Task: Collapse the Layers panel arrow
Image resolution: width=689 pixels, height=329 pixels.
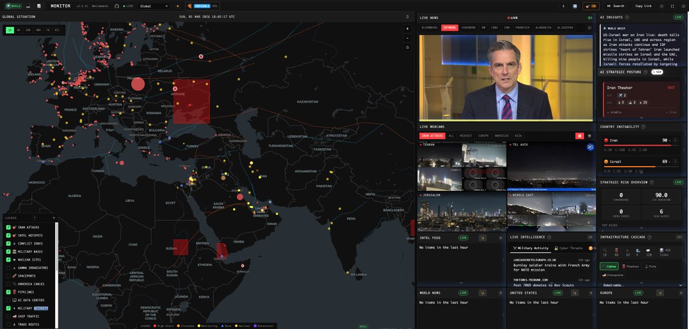Action: 55,218
